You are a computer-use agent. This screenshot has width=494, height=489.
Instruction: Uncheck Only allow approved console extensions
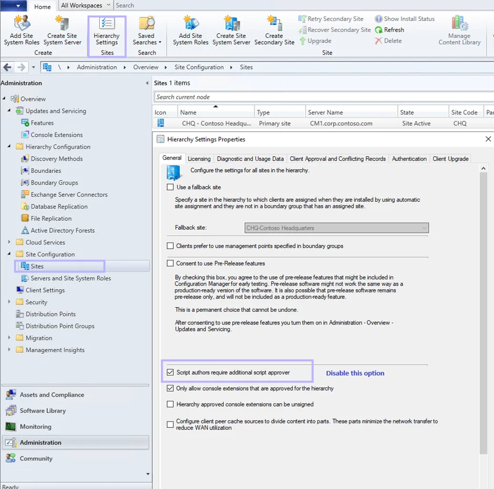click(170, 389)
